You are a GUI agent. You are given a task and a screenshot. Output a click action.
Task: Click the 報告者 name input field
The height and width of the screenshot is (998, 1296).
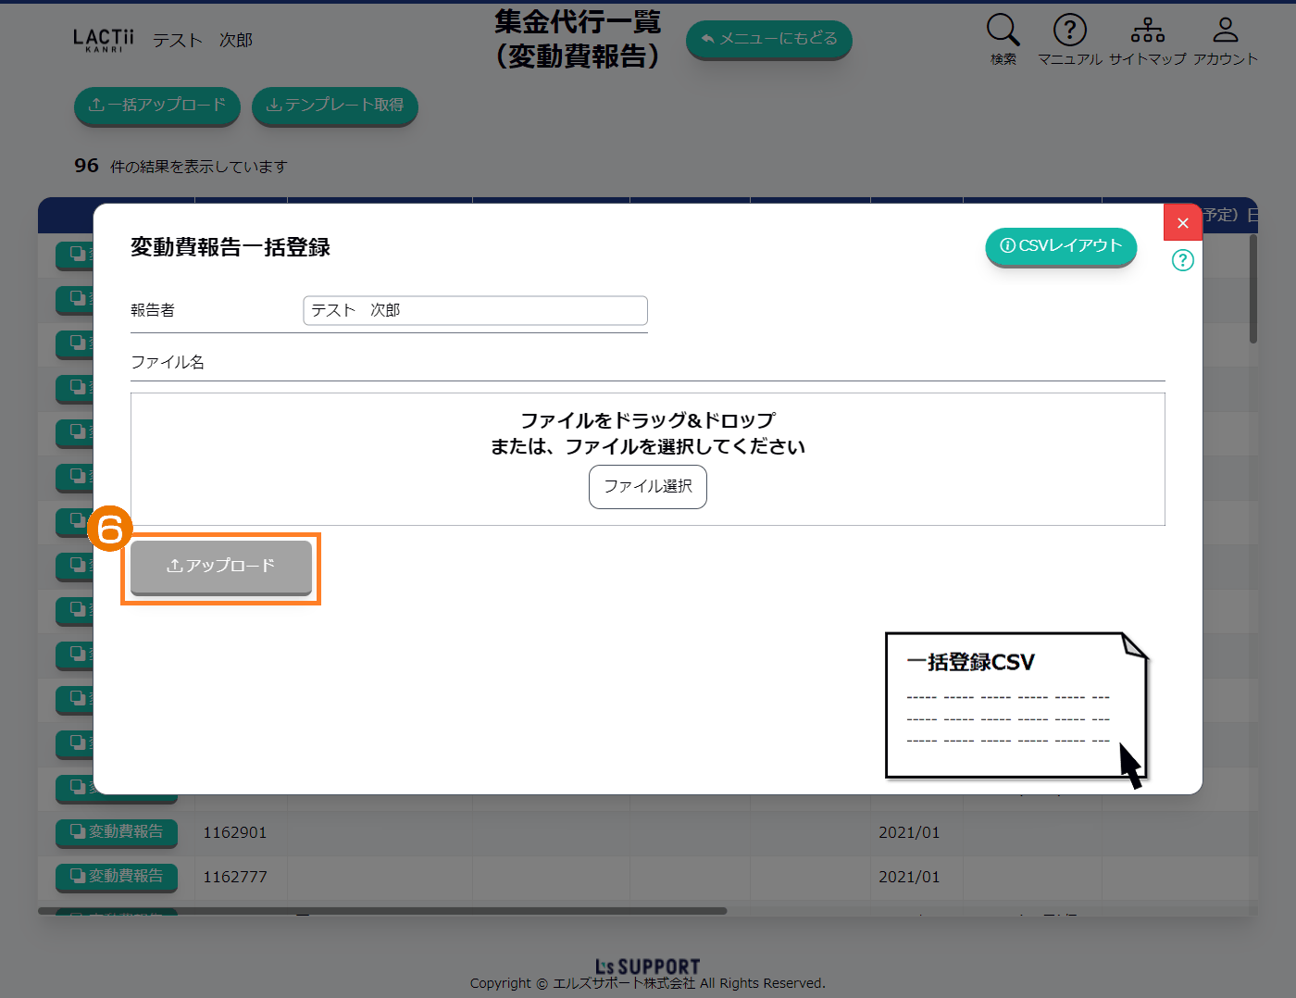(475, 310)
